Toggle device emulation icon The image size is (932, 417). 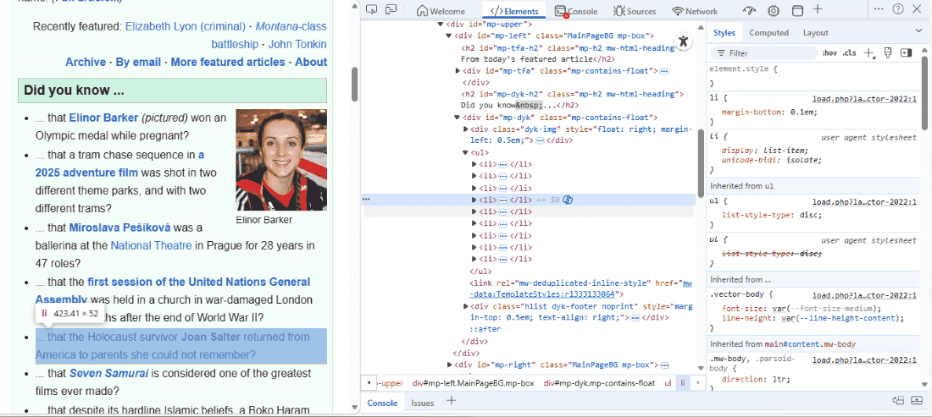pos(391,10)
